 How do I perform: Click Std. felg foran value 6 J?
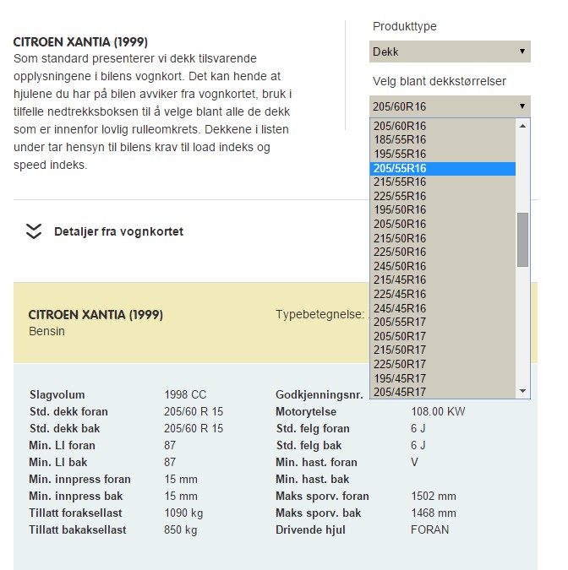pos(418,429)
